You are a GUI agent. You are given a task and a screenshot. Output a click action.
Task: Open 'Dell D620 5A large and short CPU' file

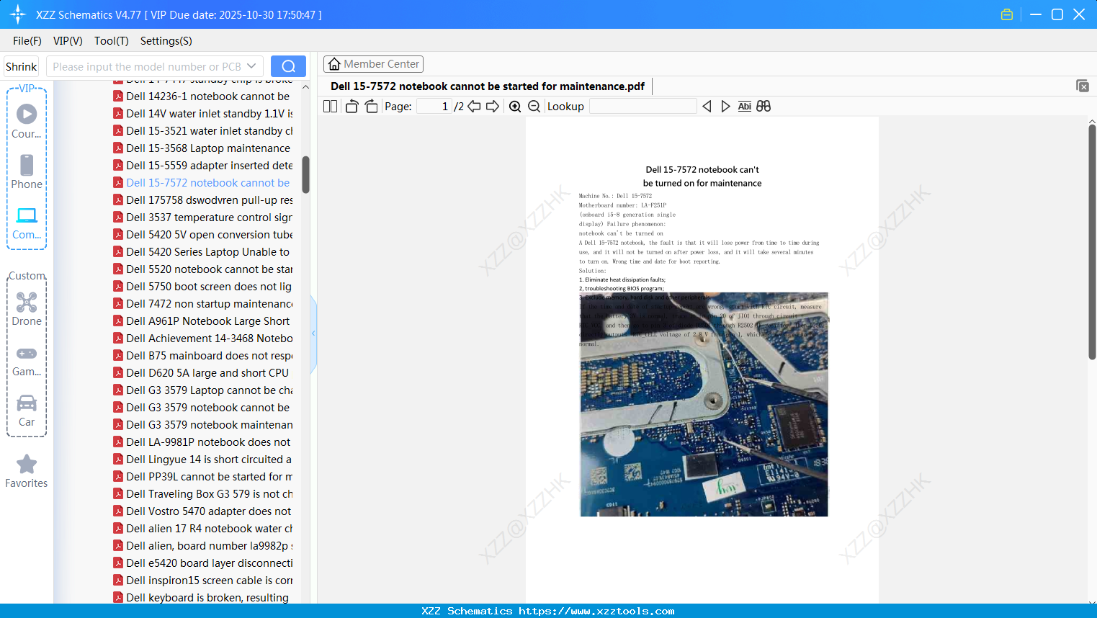click(202, 373)
